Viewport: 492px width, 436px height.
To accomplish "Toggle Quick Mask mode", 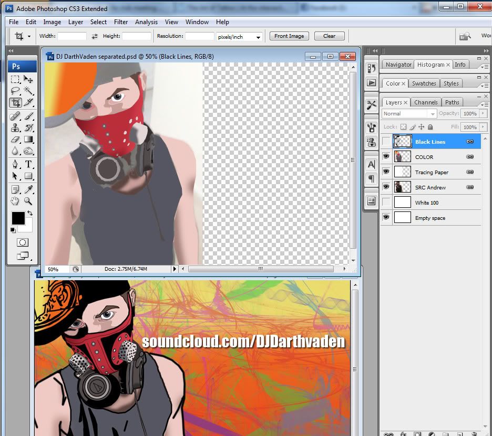I will coord(22,242).
